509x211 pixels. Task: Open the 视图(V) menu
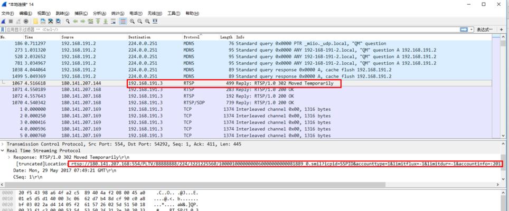(44, 13)
